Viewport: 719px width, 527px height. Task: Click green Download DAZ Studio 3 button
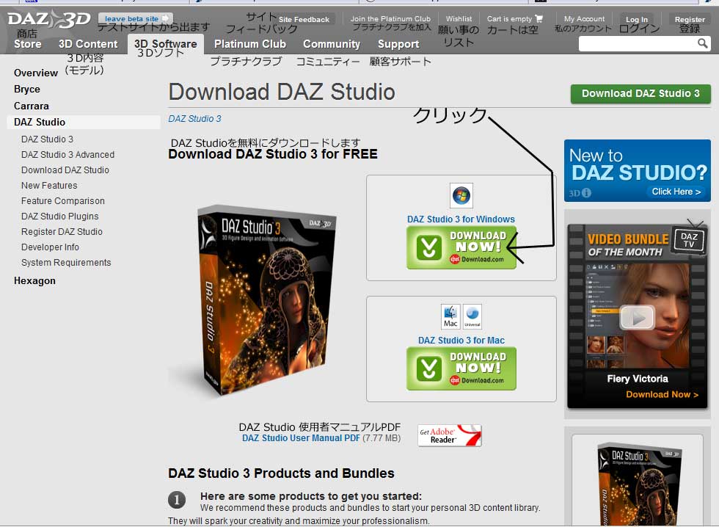[x=640, y=93]
